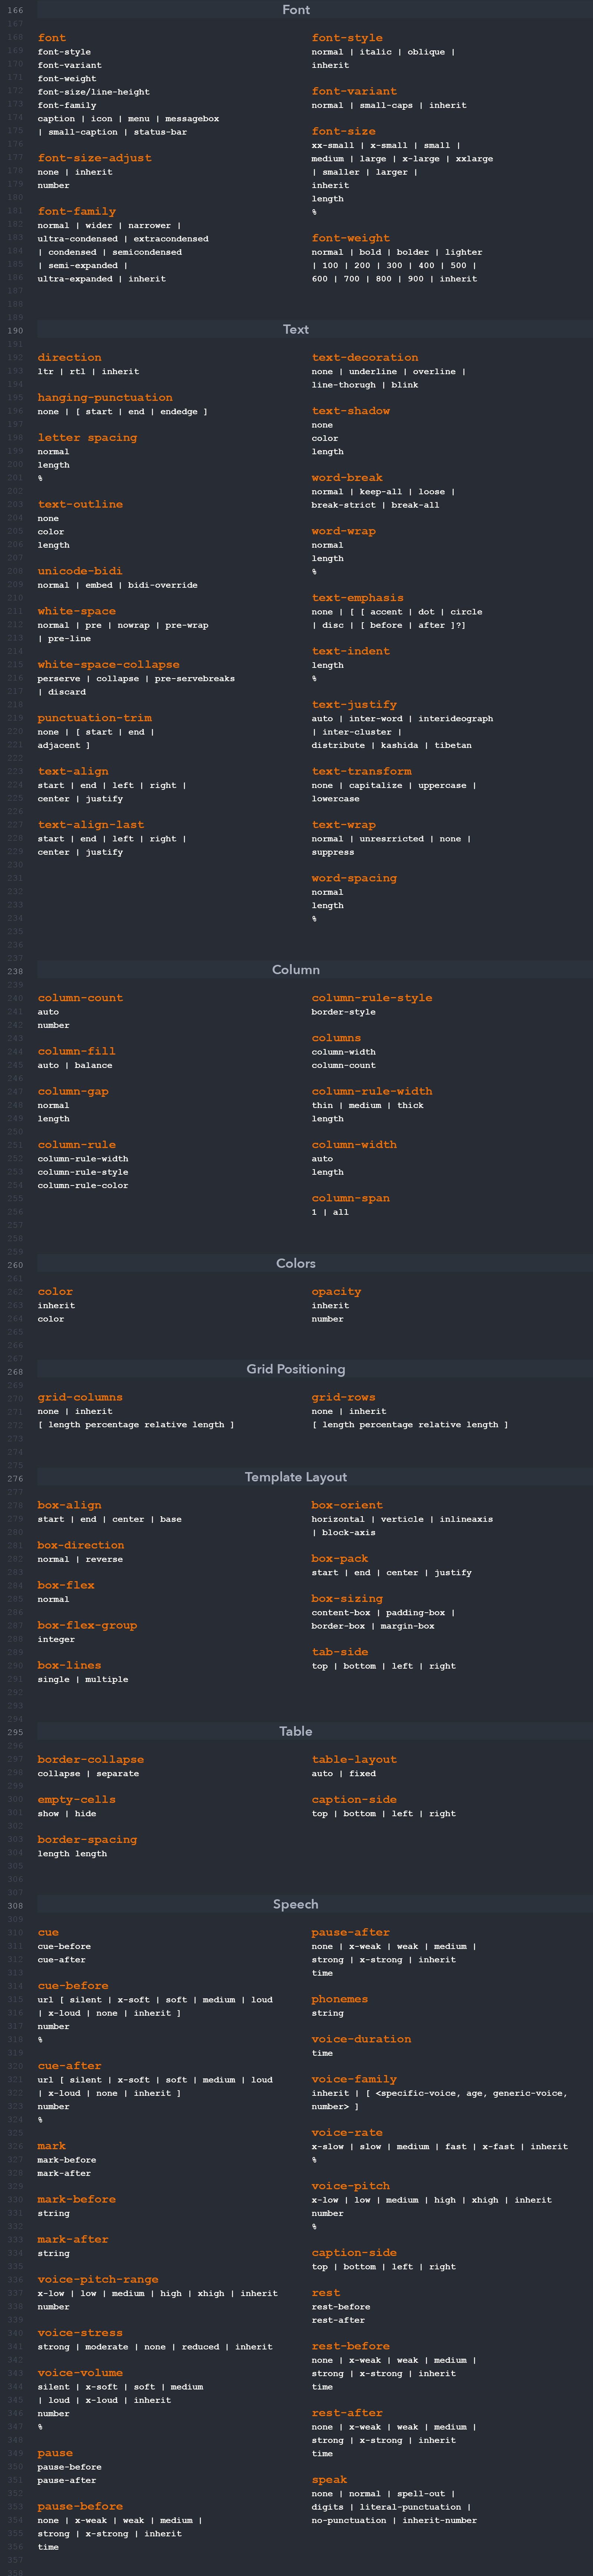Image resolution: width=593 pixels, height=2576 pixels.
Task: Click line number 190 in the gutter
Action: pos(15,330)
